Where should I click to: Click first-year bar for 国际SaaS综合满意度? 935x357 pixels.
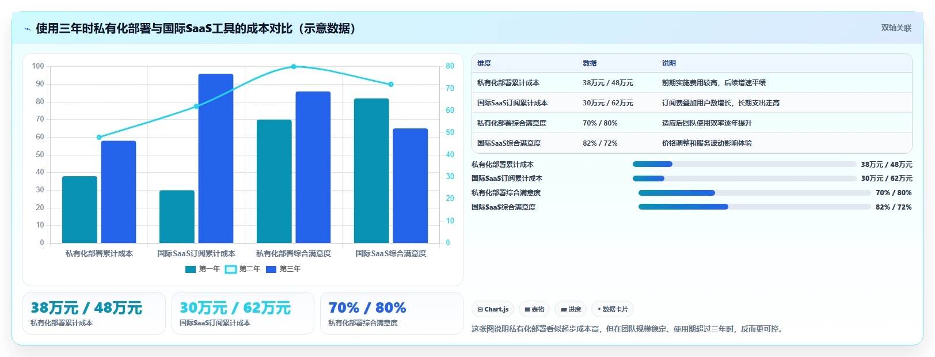(371, 170)
